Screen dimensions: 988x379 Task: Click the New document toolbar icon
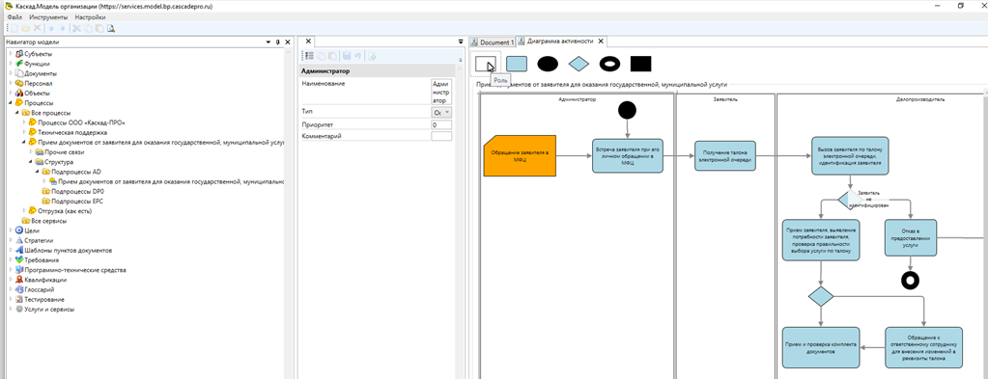(14, 28)
